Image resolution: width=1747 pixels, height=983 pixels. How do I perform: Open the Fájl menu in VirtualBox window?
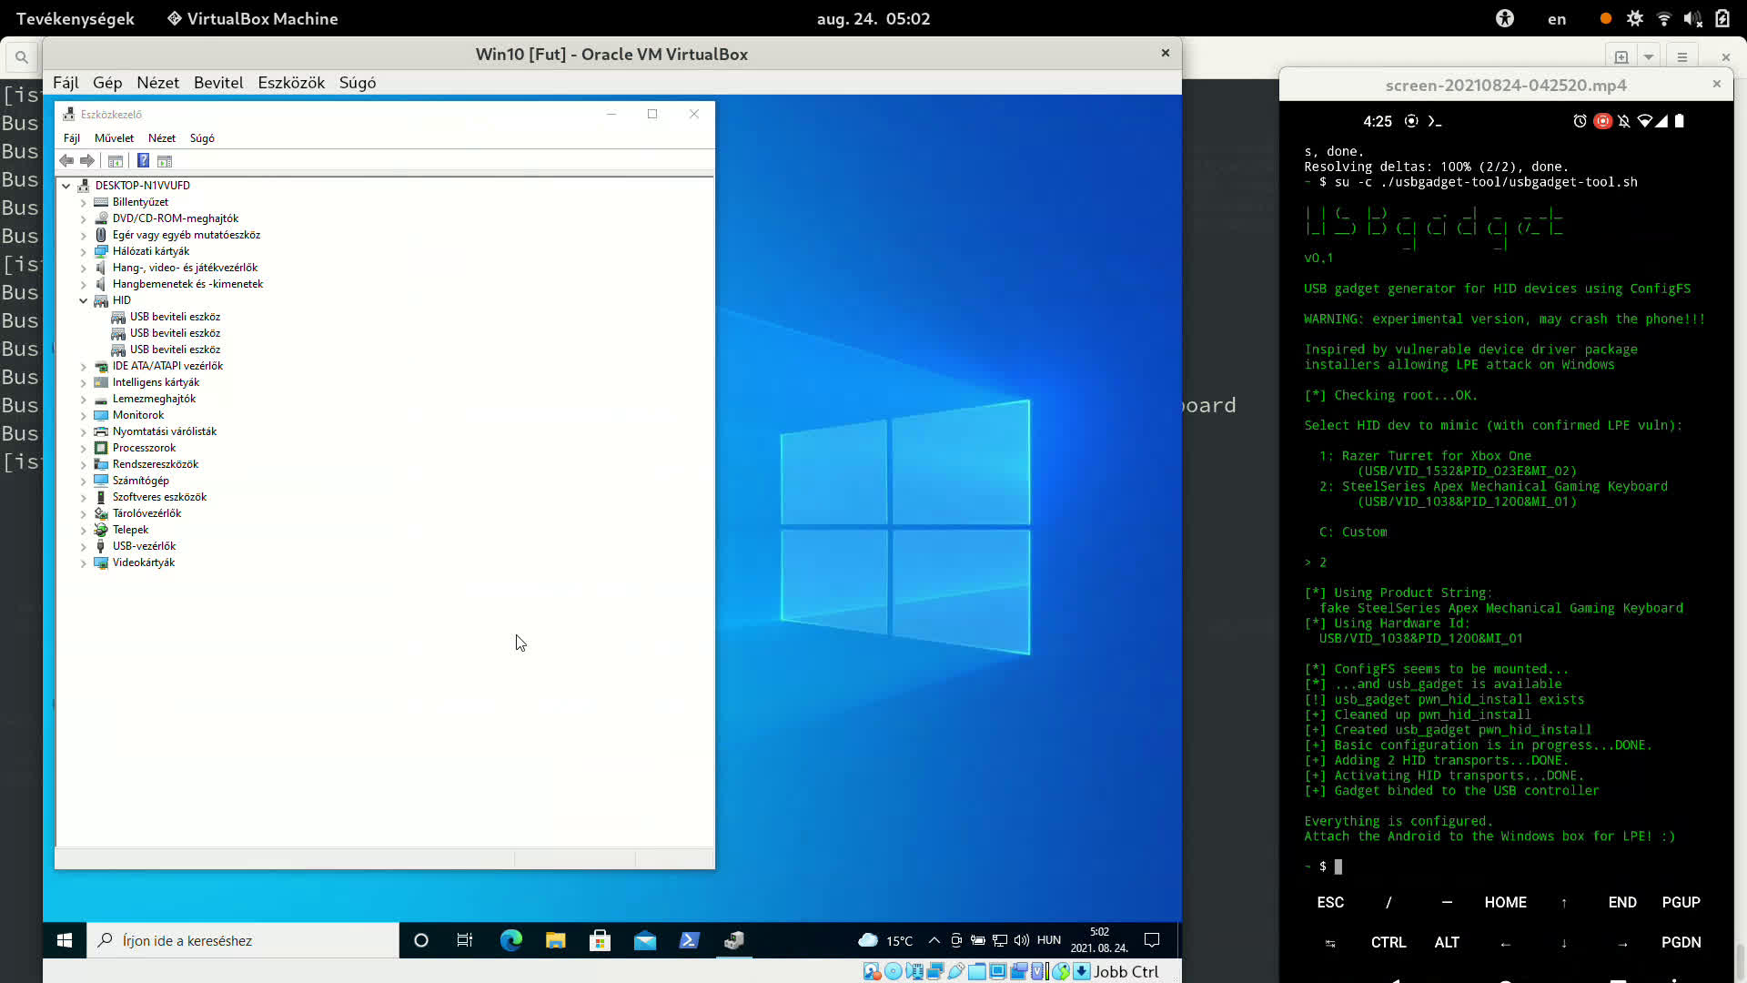click(x=66, y=83)
